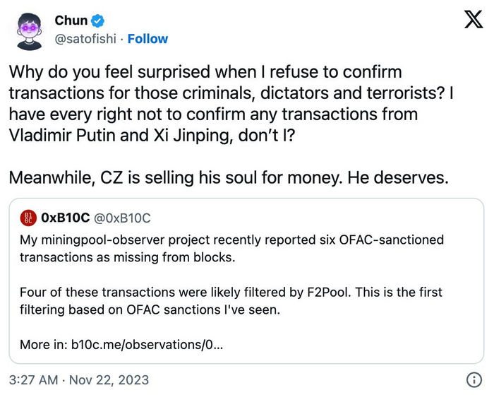This screenshot has height=395, width=494.
Task: Click the Chun display name
Action: (x=71, y=22)
